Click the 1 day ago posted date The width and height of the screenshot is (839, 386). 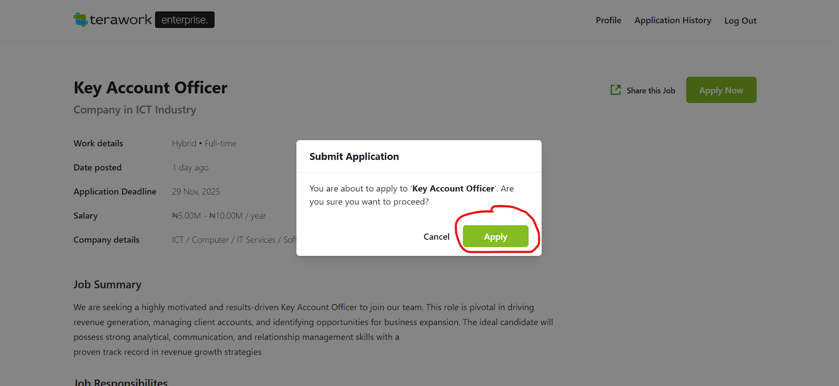[190, 167]
